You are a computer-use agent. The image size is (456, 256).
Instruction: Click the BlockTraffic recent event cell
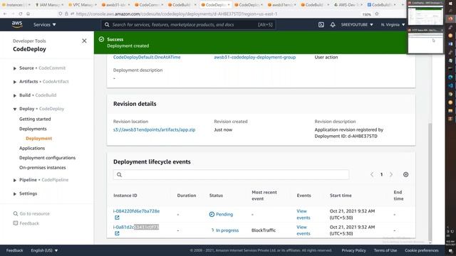point(264,230)
